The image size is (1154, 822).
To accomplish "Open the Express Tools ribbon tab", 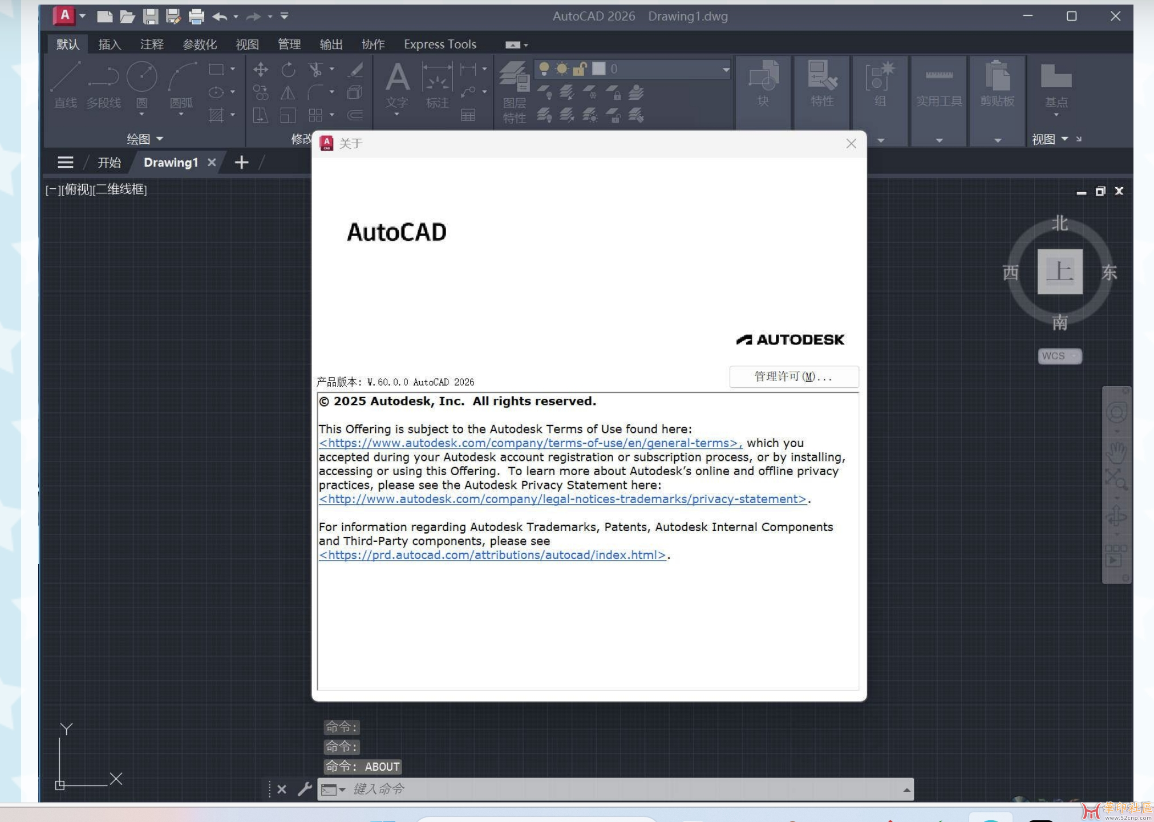I will point(440,44).
